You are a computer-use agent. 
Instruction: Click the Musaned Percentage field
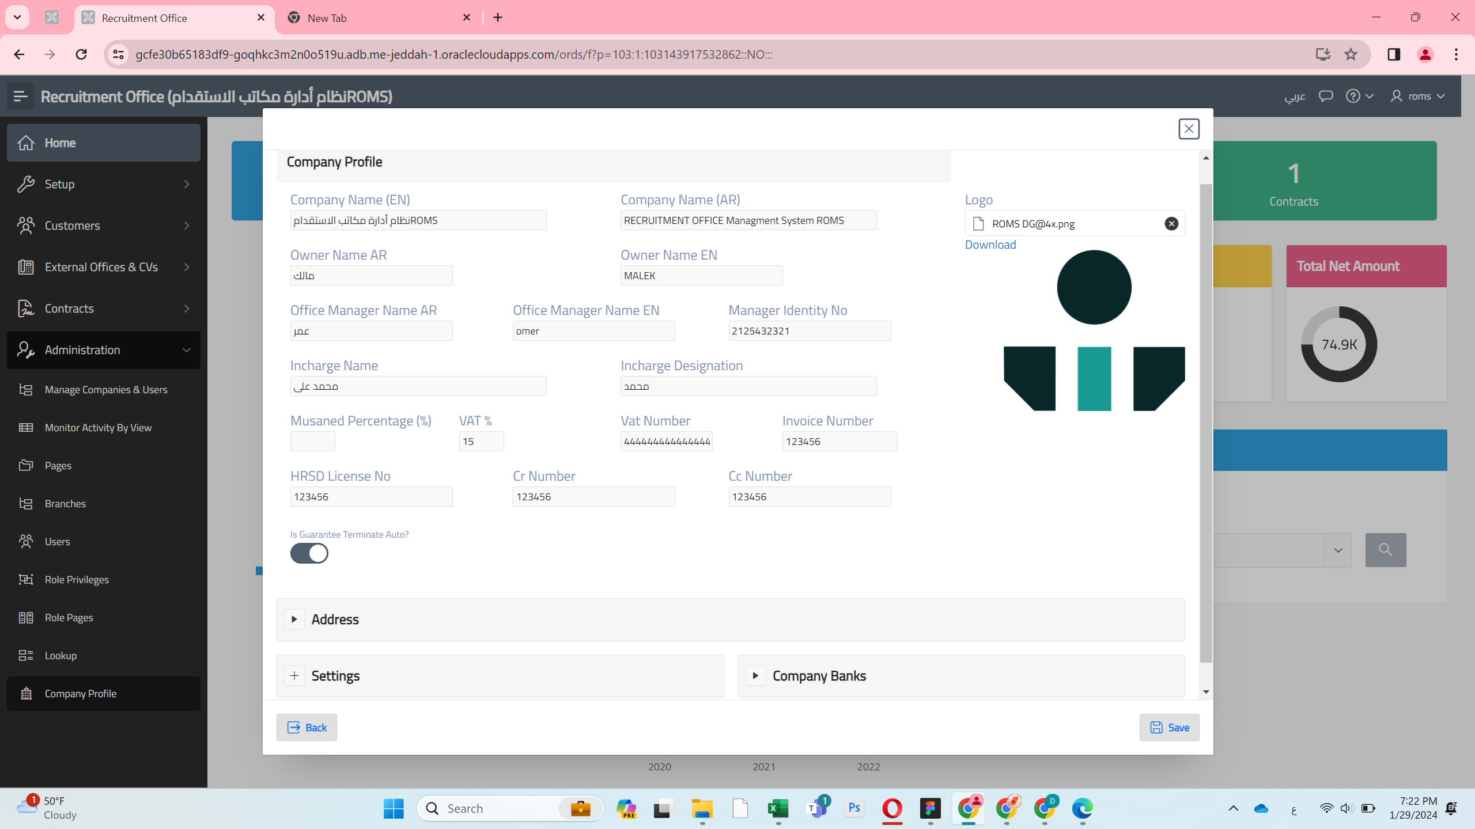(x=312, y=442)
